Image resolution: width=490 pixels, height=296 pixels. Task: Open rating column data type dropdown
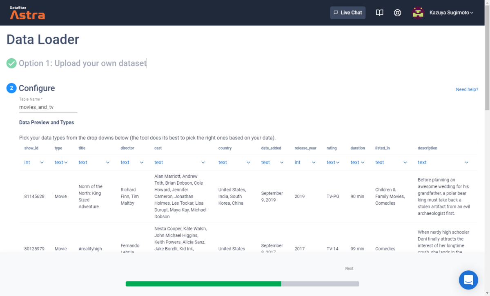tap(333, 162)
